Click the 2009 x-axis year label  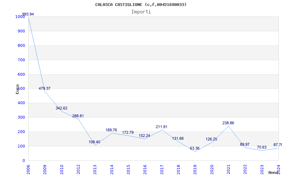click(x=45, y=169)
